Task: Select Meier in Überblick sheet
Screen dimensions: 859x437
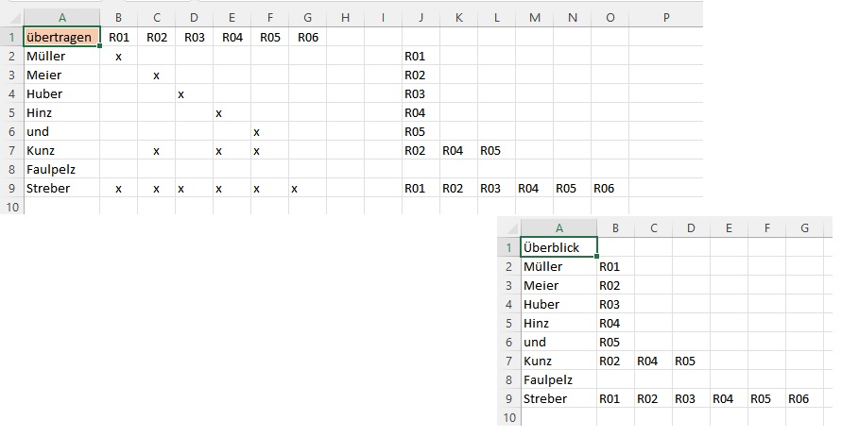Action: pos(558,285)
